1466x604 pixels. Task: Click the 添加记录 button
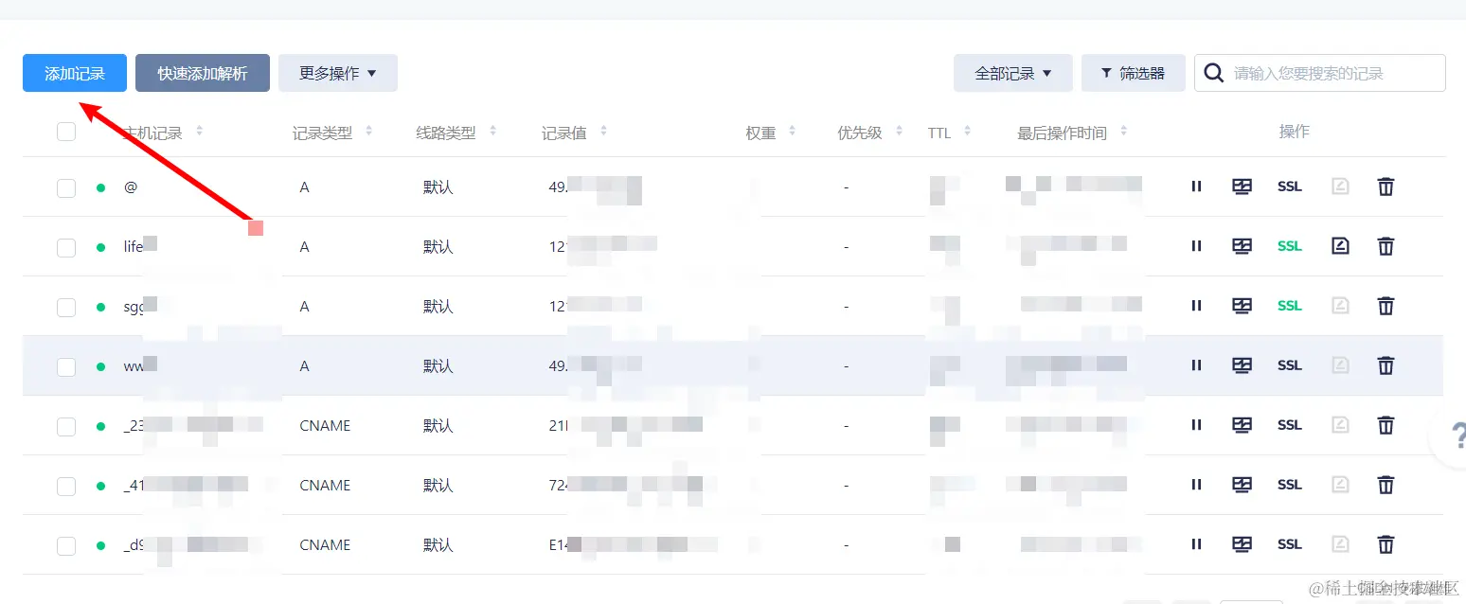point(75,73)
